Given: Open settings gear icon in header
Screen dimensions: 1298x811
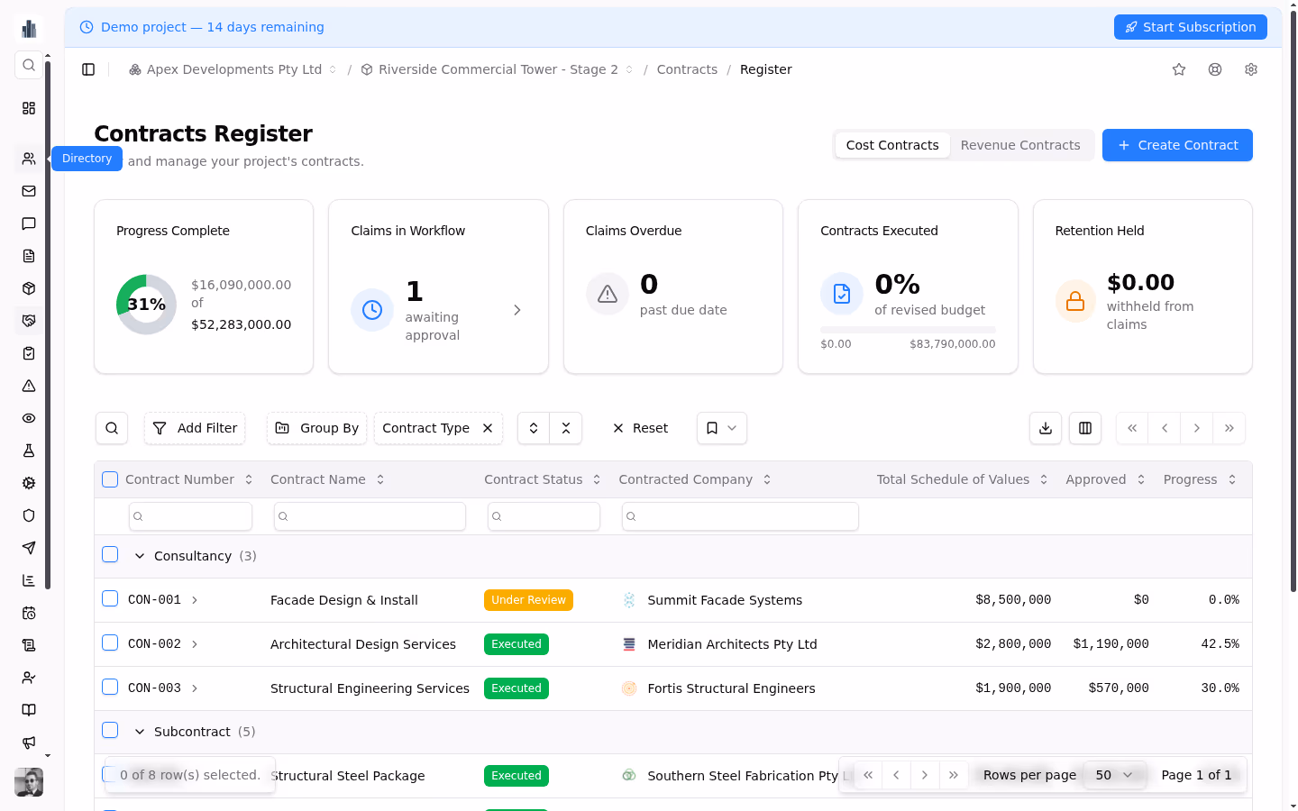Looking at the screenshot, I should [1251, 69].
